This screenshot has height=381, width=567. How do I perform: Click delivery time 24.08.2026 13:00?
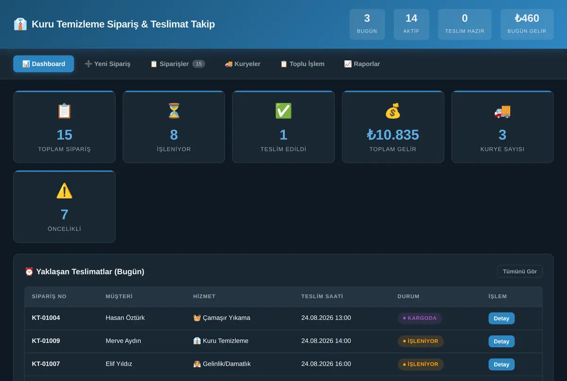[326, 318]
